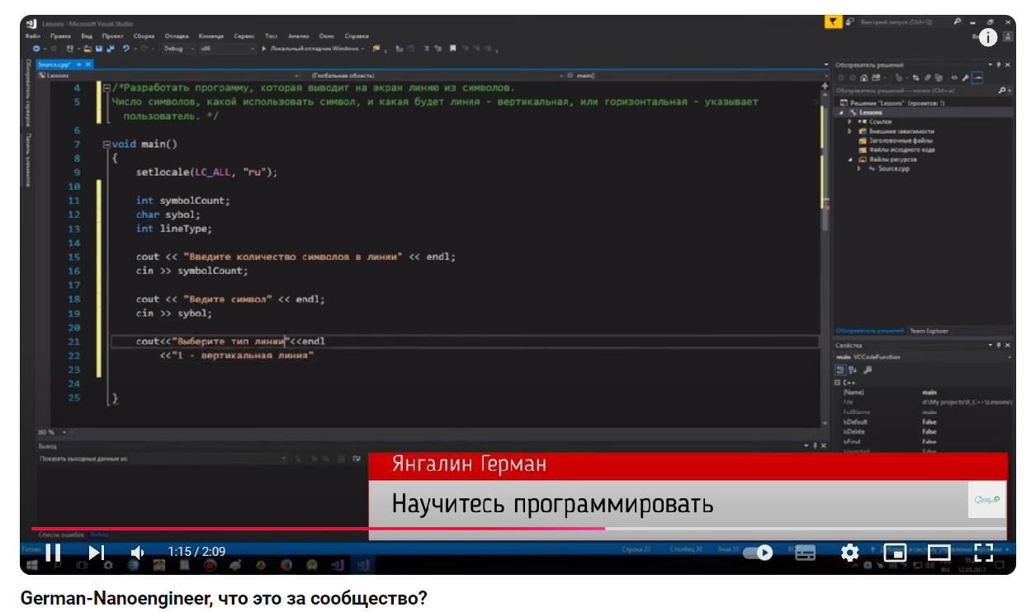Open the Файл menu in Visual Studio
This screenshot has height=612, width=1031.
click(32, 36)
